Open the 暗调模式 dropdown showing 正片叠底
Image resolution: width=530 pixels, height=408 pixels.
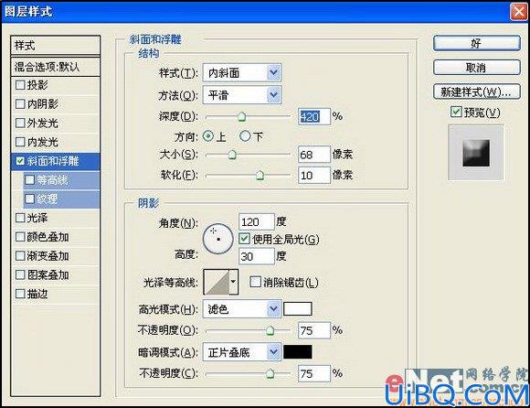pyautogui.click(x=241, y=352)
